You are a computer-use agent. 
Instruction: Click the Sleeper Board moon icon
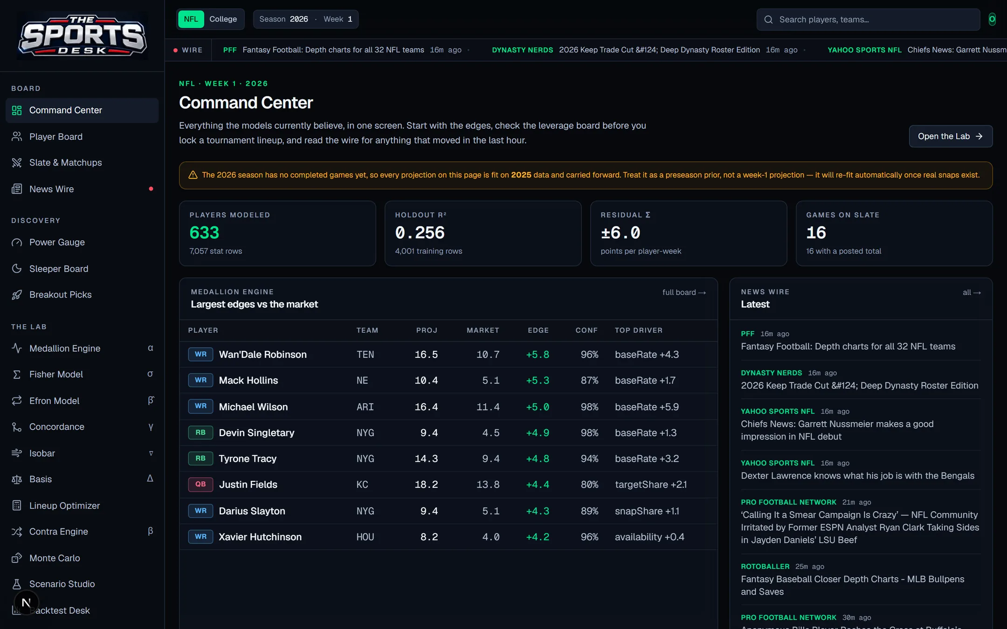pos(17,269)
